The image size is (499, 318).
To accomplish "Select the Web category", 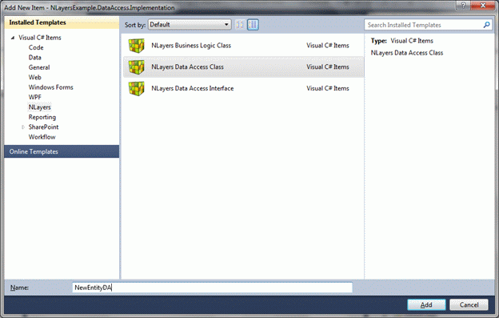I will 34,77.
